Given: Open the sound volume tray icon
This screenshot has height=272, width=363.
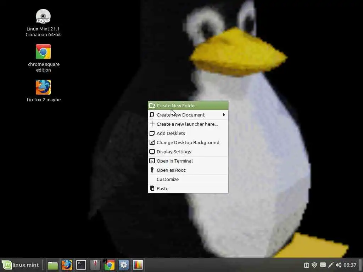Looking at the screenshot, I should click(x=338, y=265).
